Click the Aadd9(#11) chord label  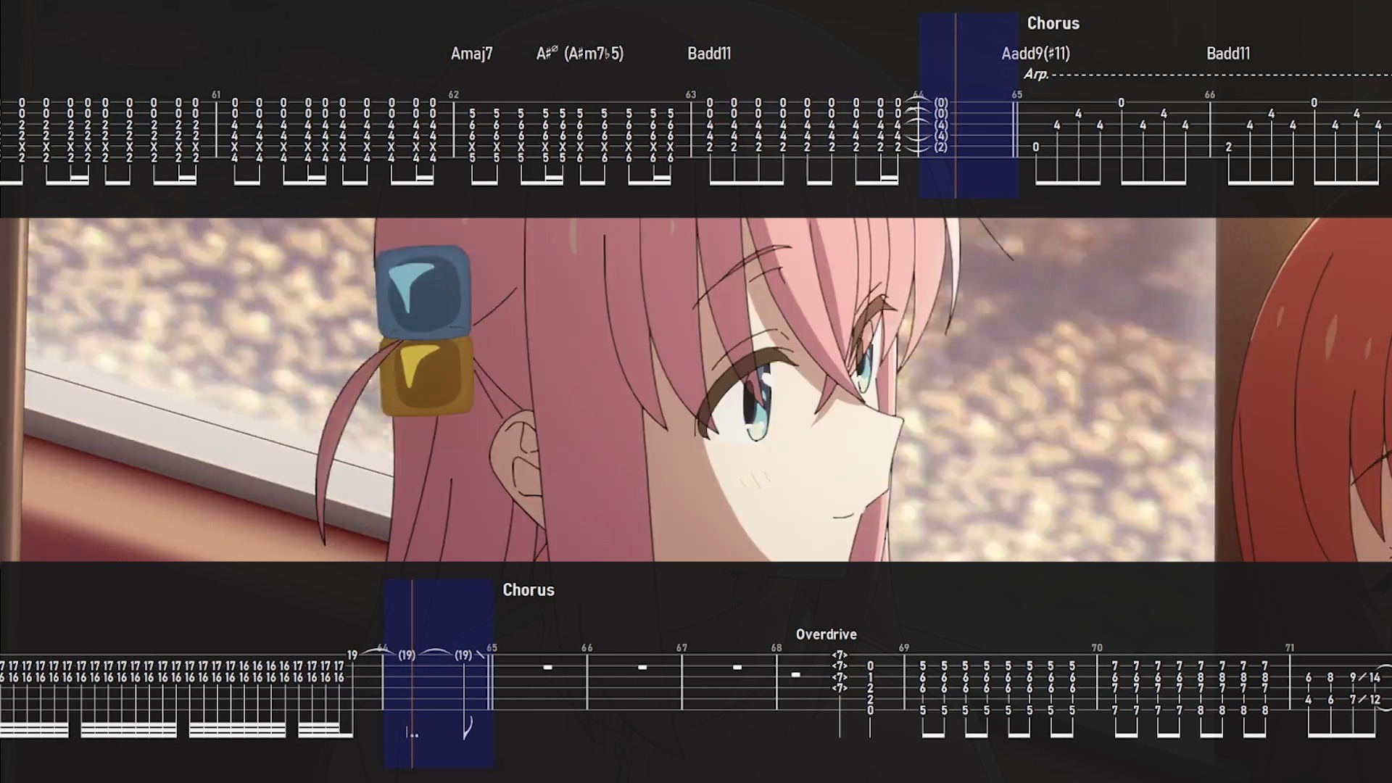point(1035,54)
